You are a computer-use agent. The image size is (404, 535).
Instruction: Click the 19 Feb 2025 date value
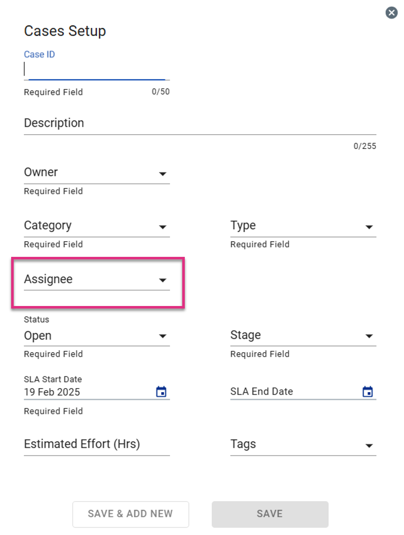(x=52, y=392)
